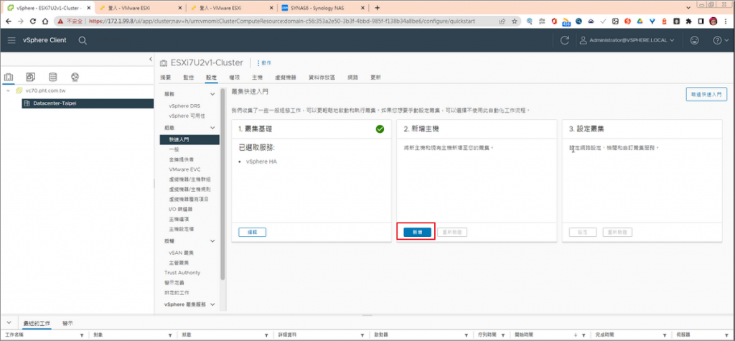Switch to Hosts and Clusters inventory view
The height and width of the screenshot is (341, 735).
coord(9,77)
